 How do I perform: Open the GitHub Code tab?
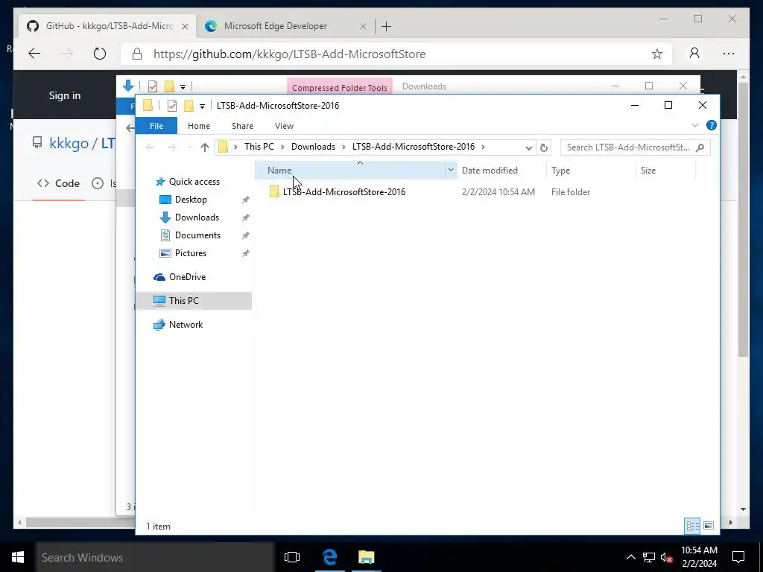tap(58, 184)
